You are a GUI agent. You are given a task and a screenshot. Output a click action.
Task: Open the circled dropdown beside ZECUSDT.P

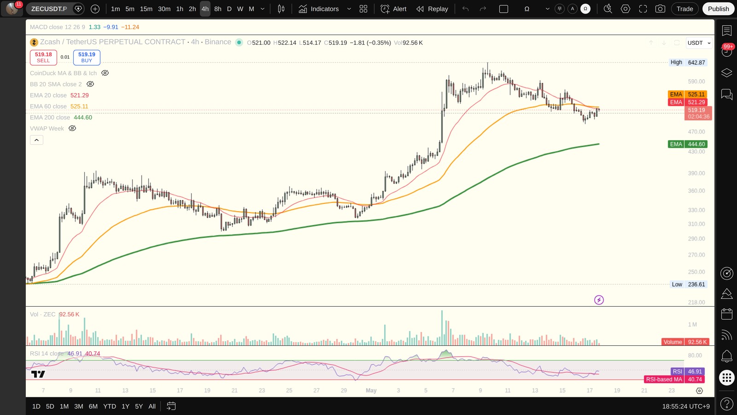(78, 9)
